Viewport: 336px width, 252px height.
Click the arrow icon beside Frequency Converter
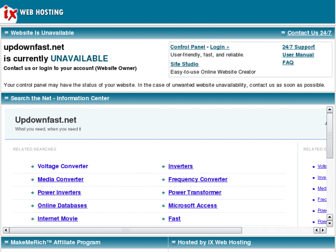click(163, 179)
